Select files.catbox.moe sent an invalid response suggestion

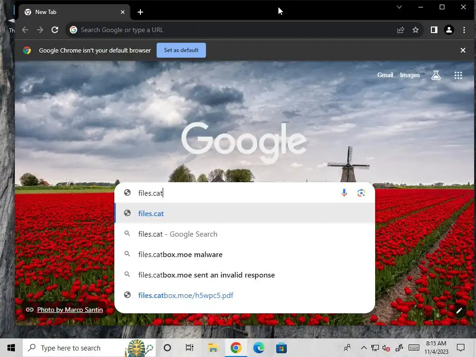click(x=245, y=275)
